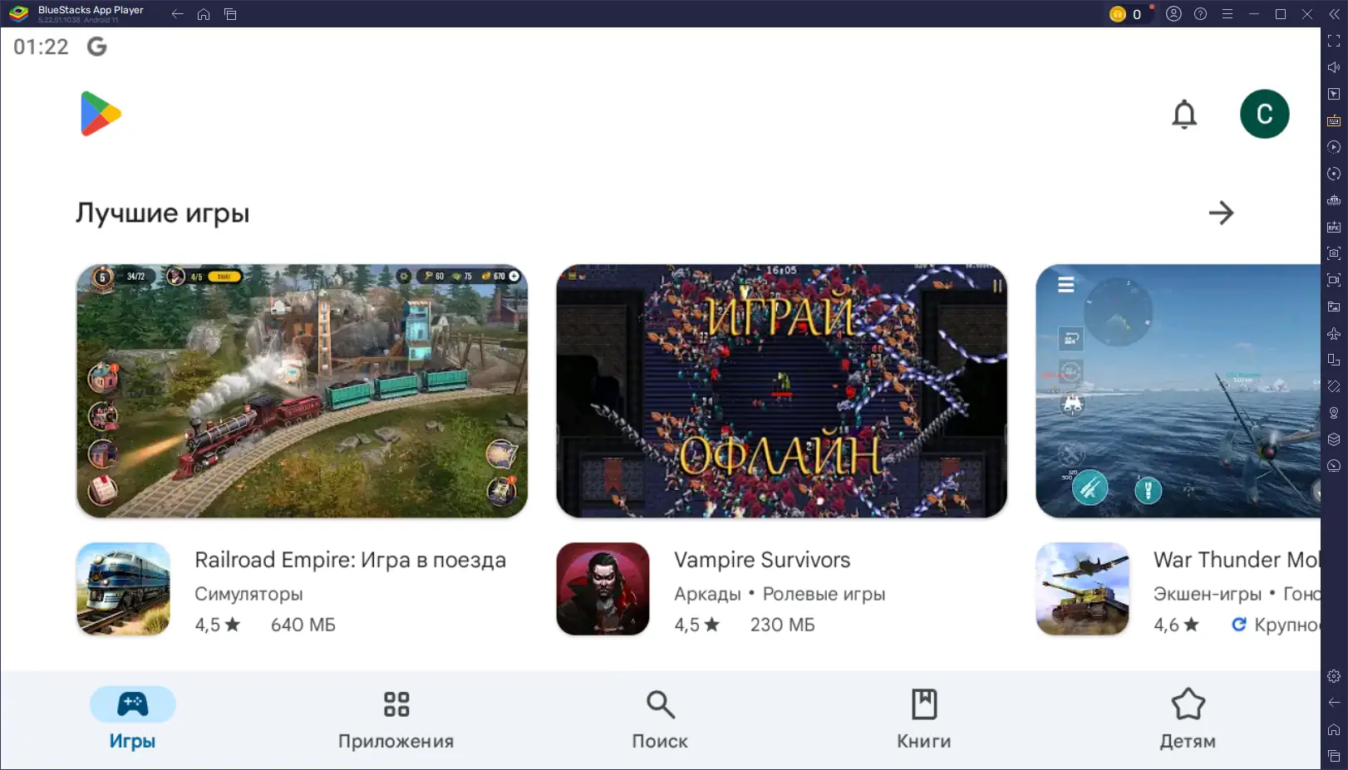Viewport: 1348px width, 770px height.
Task: Open BlueStacks help question mark
Action: (x=1200, y=14)
